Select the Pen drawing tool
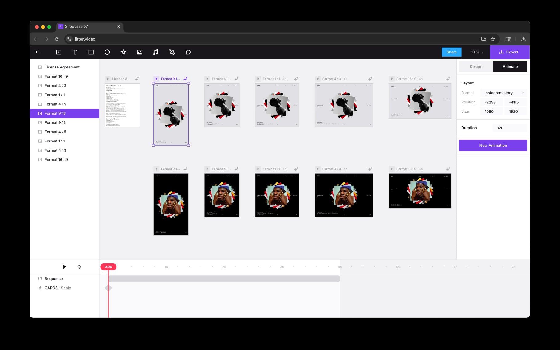Viewport: 560px width, 350px height. click(x=172, y=52)
